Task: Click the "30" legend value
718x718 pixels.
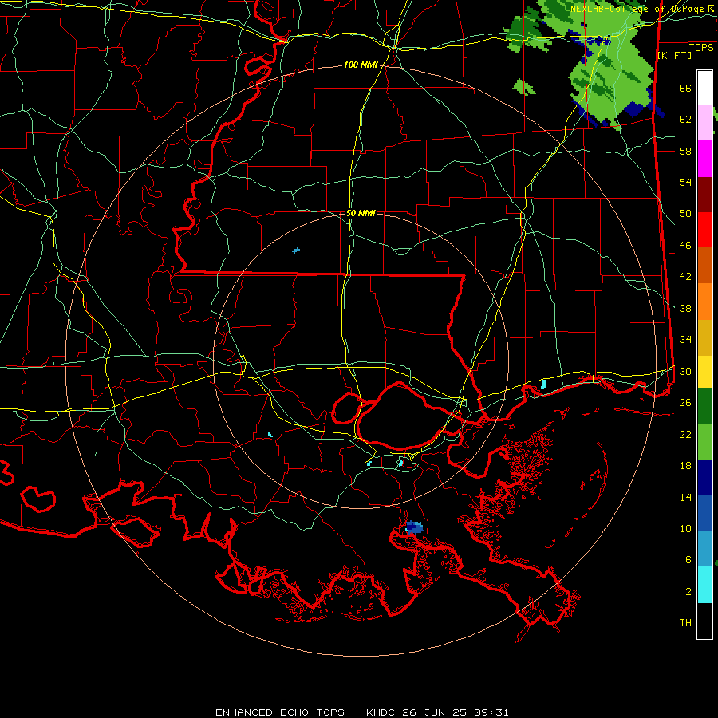Action: pos(685,371)
